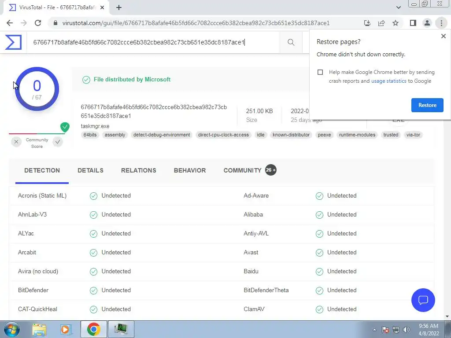Screen dimensions: 451x338
Task: Click the install app icon in address bar
Action: (367, 23)
